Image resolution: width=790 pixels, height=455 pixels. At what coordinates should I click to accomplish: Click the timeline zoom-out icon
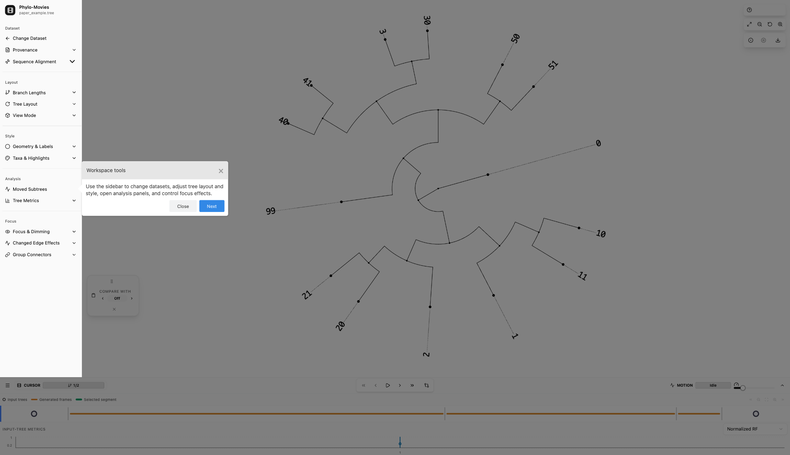[759, 399]
